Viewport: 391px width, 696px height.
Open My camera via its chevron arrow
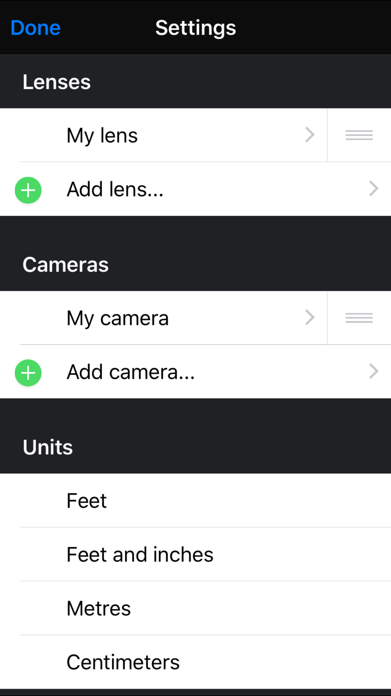(x=310, y=317)
